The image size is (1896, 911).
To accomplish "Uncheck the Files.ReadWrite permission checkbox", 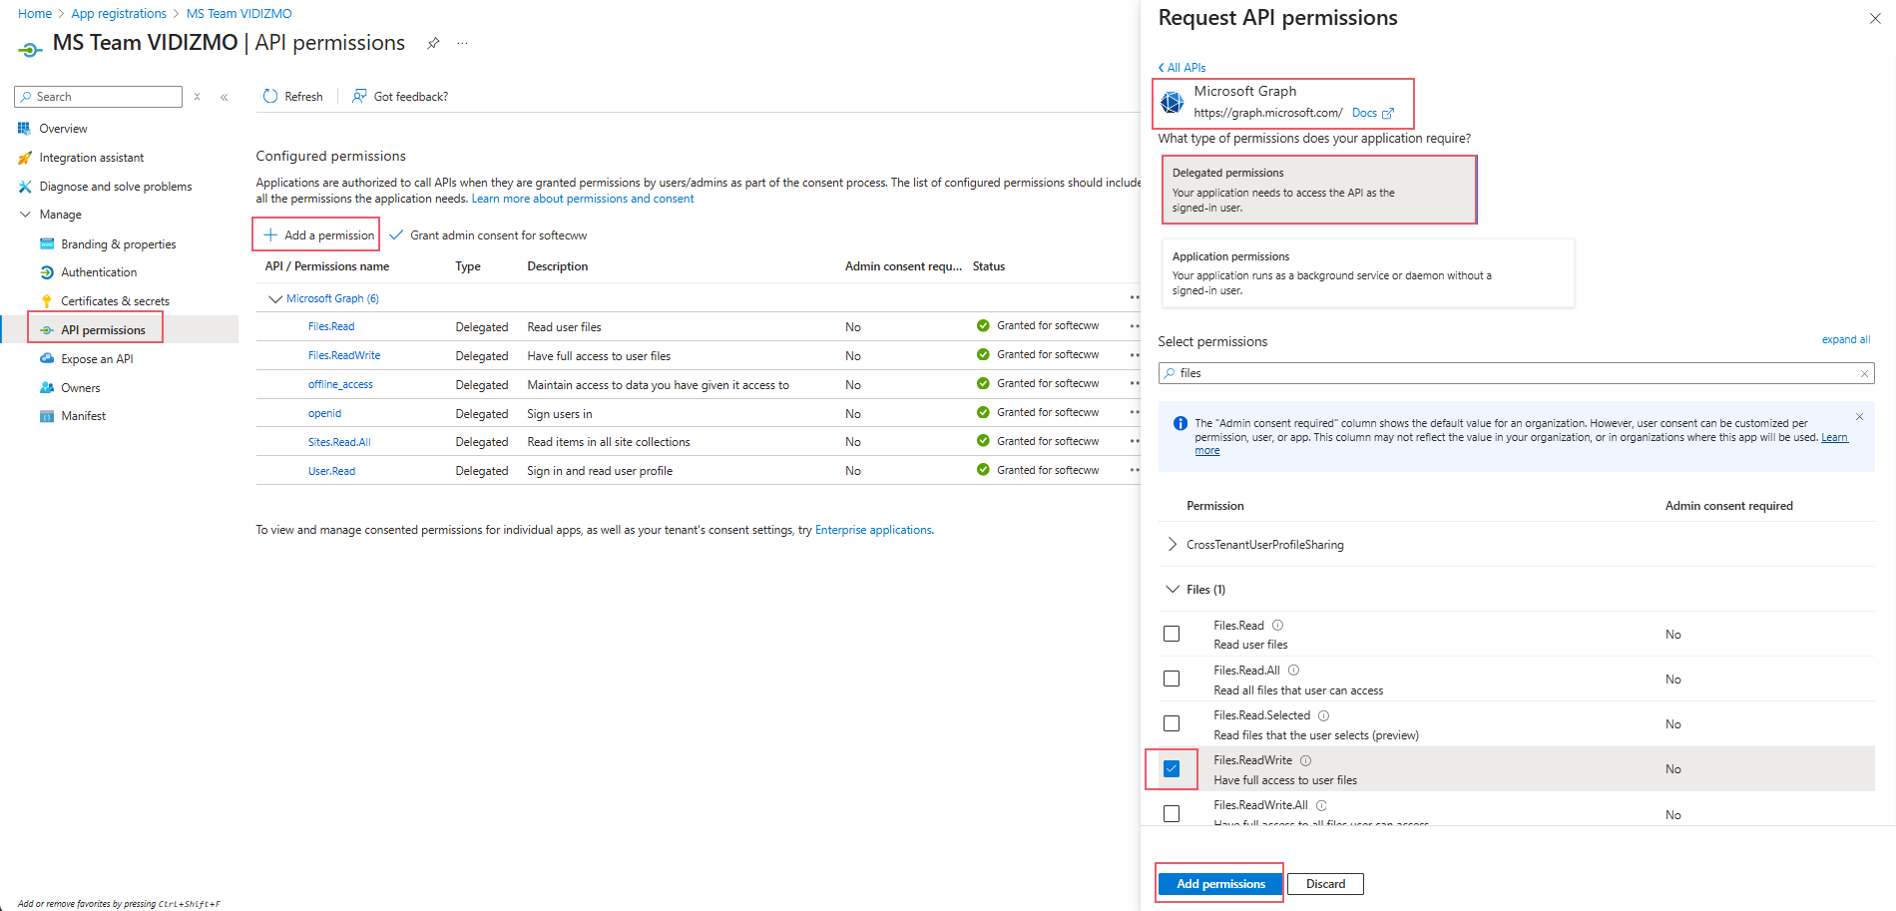I will [x=1172, y=768].
